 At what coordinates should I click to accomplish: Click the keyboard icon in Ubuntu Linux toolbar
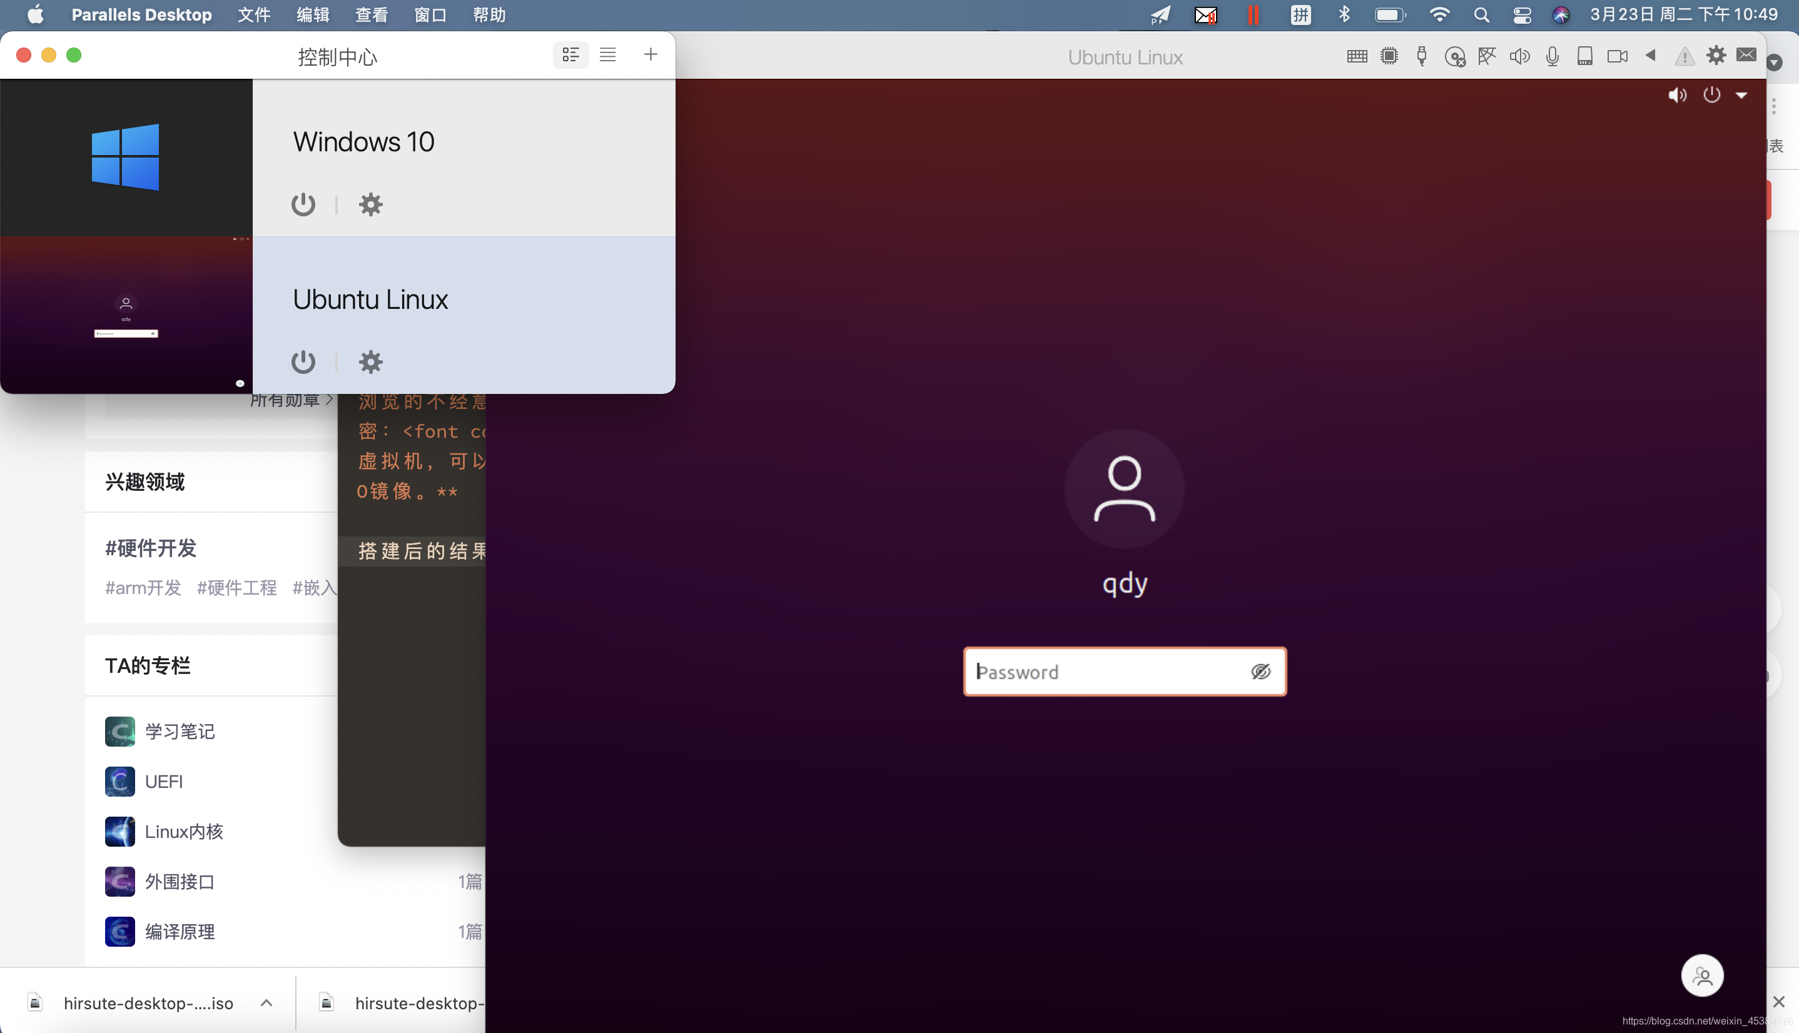pos(1356,57)
